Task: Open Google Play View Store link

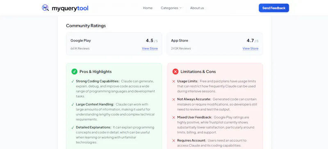Action: point(150,48)
